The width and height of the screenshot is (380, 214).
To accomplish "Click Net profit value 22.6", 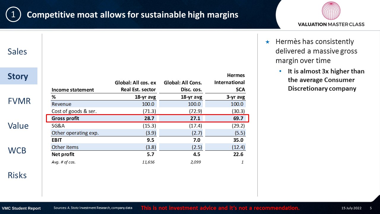I will [x=238, y=154].
